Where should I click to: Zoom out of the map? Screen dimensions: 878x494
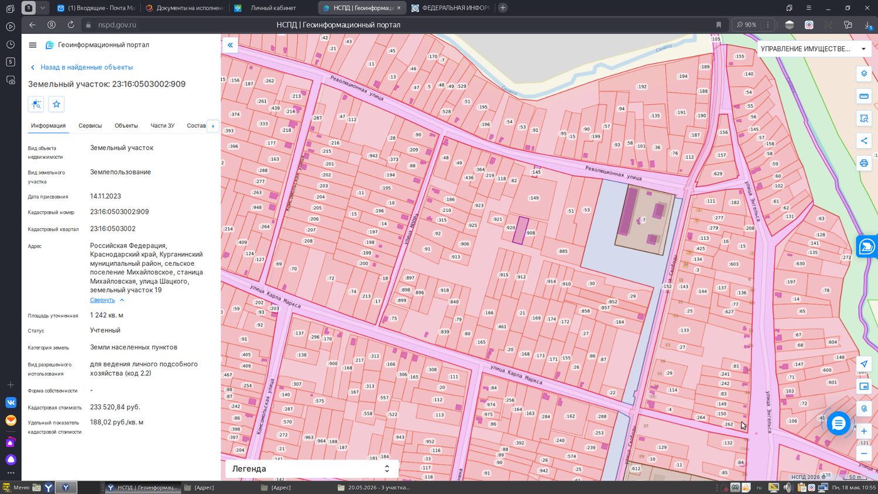click(864, 454)
